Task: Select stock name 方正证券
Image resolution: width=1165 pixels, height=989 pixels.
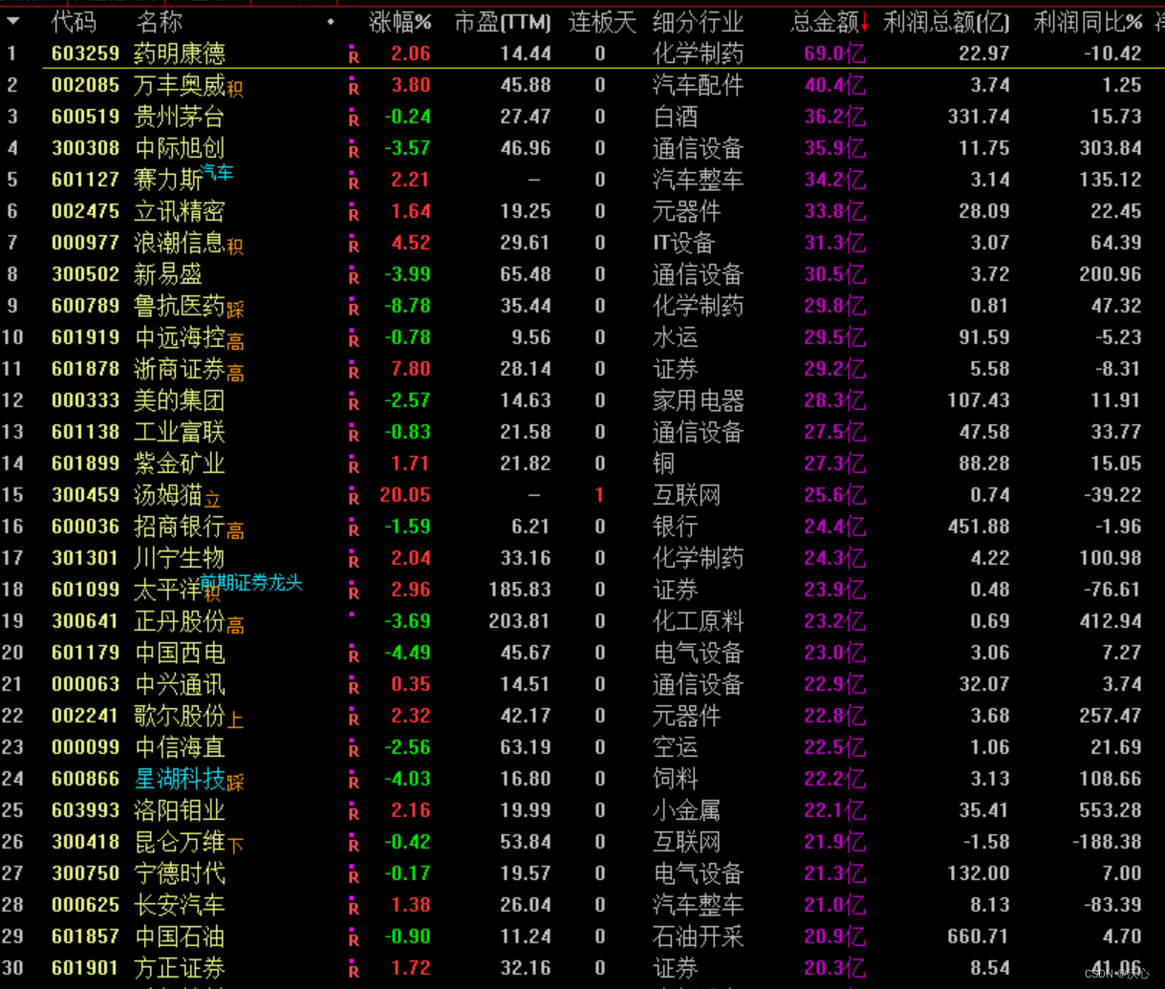Action: click(x=180, y=968)
